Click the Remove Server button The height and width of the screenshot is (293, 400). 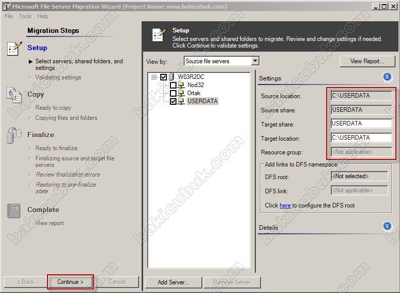pos(233,282)
